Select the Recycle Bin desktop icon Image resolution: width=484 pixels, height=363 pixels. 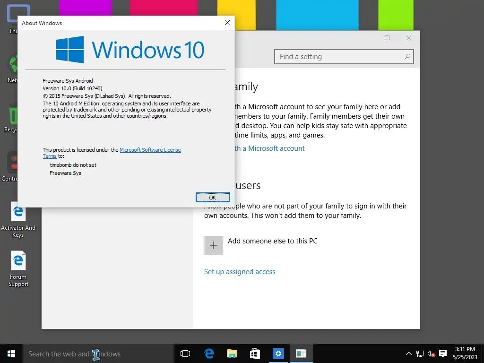coord(11,117)
